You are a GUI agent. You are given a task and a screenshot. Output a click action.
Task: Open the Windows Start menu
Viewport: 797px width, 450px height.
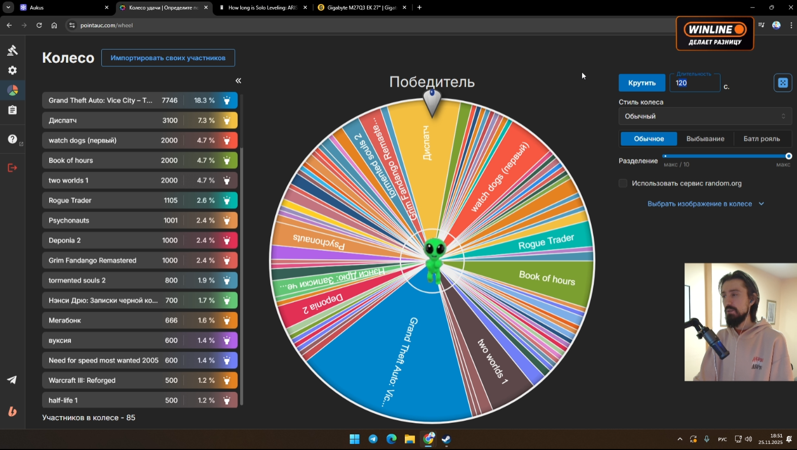pyautogui.click(x=355, y=439)
